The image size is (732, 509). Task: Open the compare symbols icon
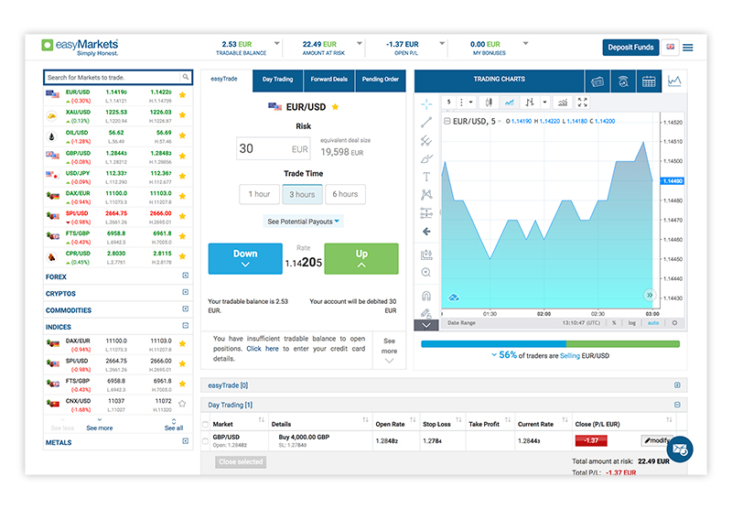530,103
